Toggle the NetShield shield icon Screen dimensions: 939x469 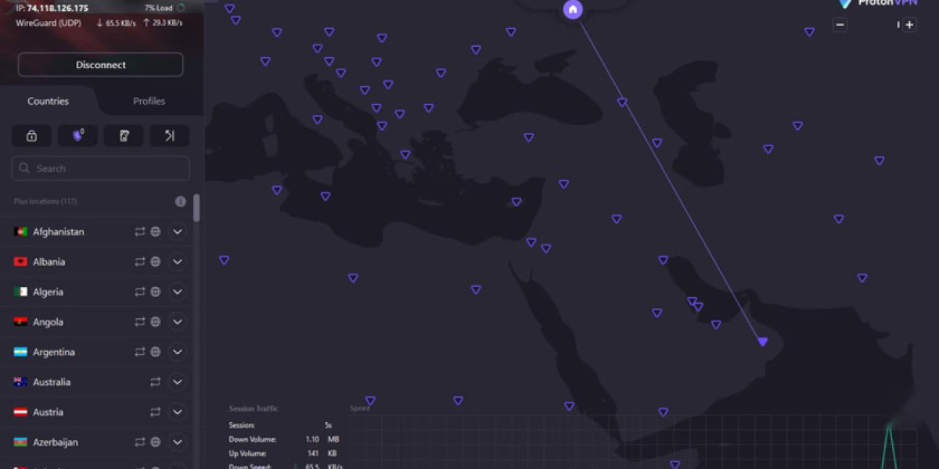tap(77, 136)
